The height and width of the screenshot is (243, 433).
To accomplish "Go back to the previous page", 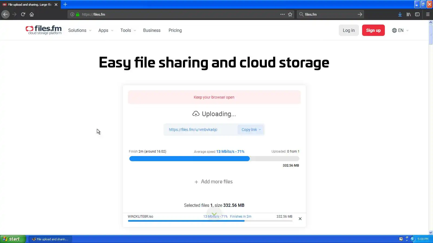I will click(x=5, y=14).
